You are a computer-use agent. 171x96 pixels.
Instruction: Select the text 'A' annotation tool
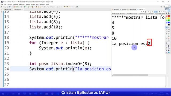pyautogui.click(x=169, y=36)
